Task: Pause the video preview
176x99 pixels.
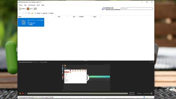Action: 20,94
